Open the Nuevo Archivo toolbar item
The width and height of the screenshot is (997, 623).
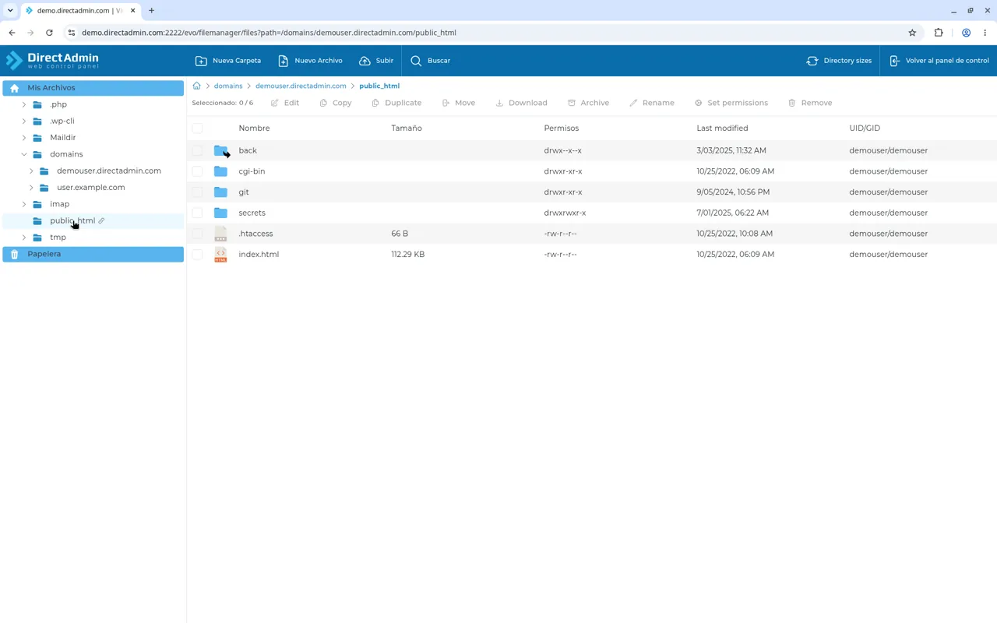click(310, 61)
